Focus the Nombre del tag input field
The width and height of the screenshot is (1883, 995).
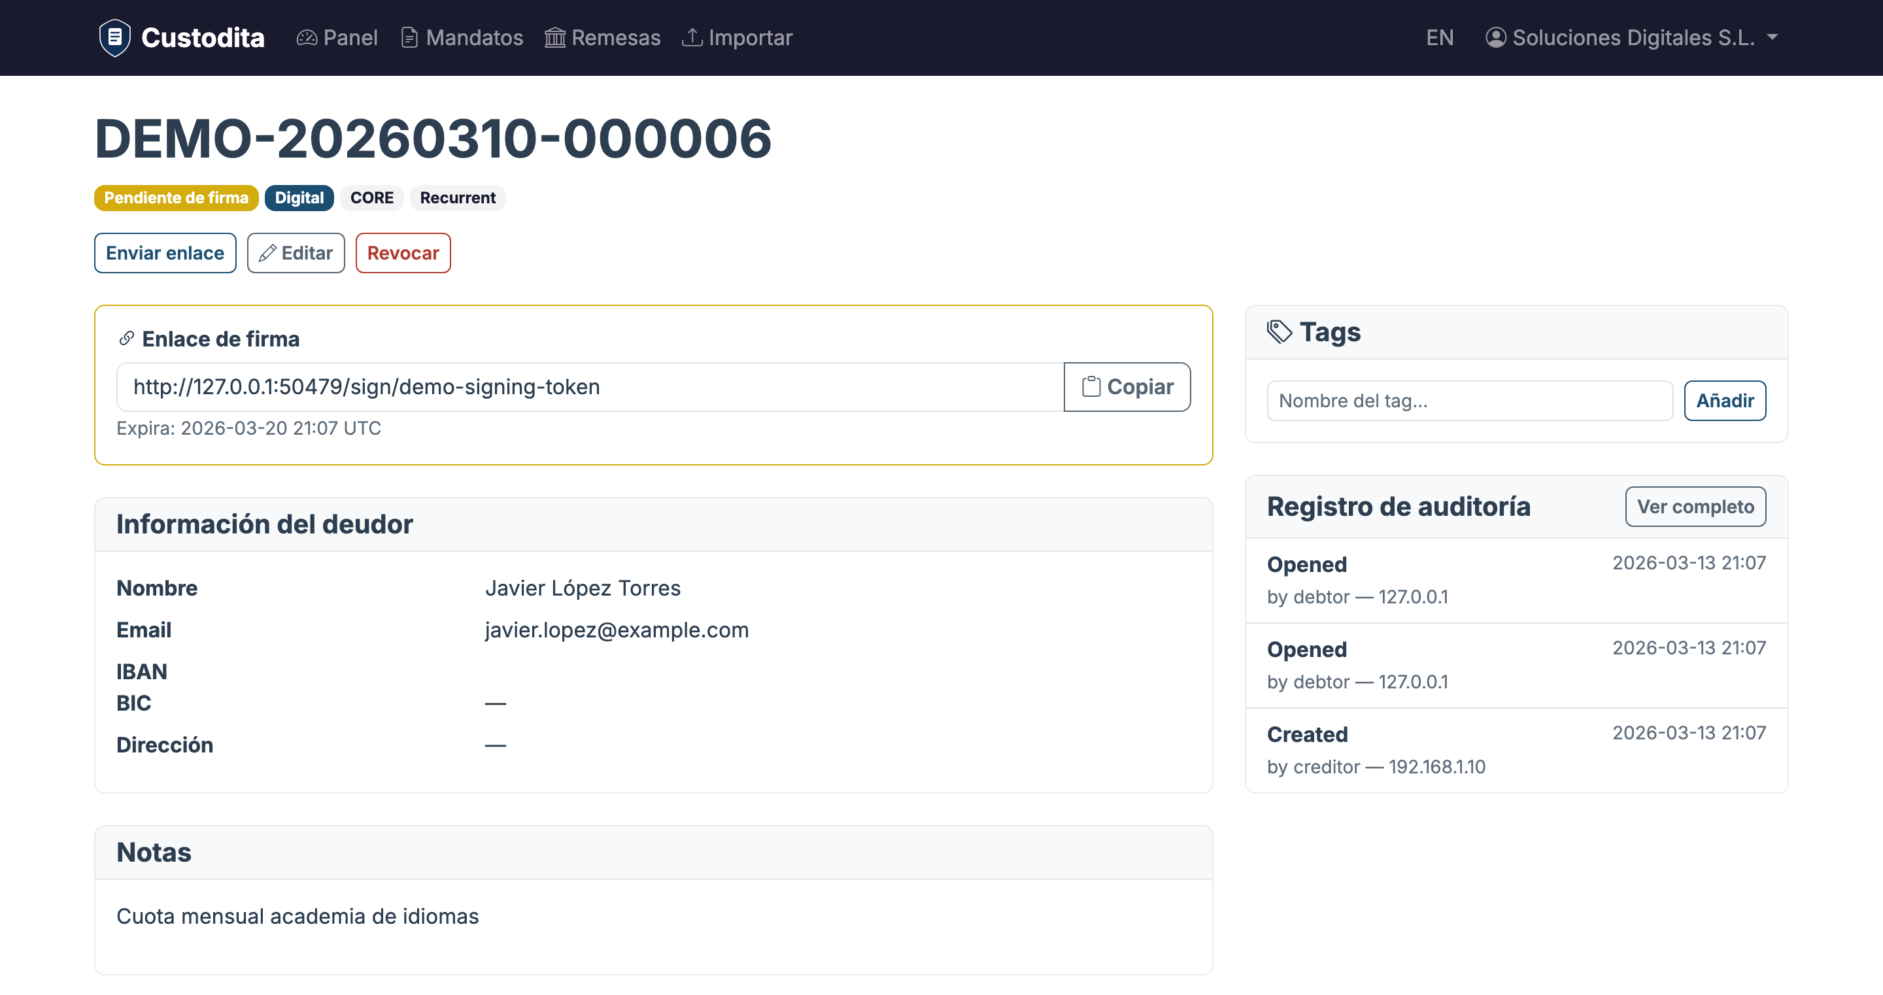pos(1469,401)
